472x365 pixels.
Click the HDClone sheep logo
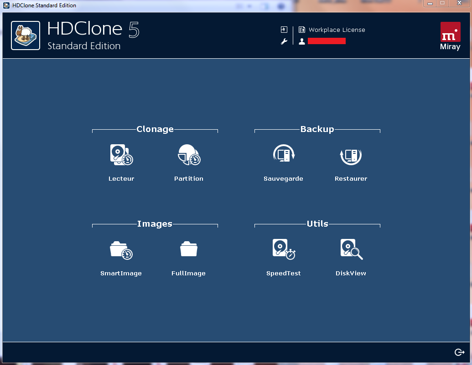tap(26, 35)
